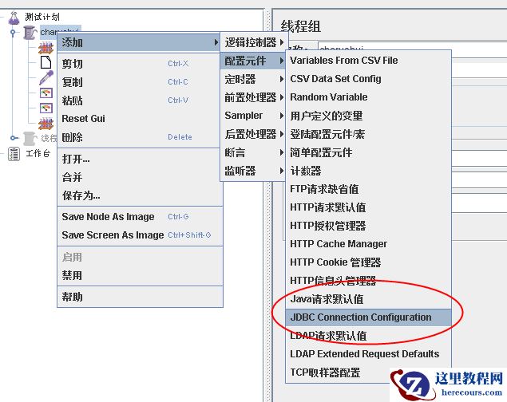Screen dimensions: 507x402
Task: Select CSV Data Set Config
Action: [x=368, y=79]
